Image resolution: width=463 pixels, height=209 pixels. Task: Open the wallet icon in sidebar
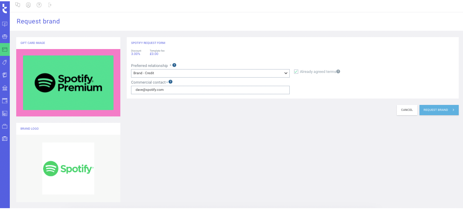[x=5, y=101]
